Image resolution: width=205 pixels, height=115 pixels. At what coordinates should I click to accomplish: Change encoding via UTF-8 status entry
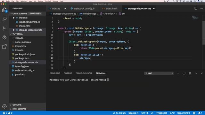coord(144,113)
